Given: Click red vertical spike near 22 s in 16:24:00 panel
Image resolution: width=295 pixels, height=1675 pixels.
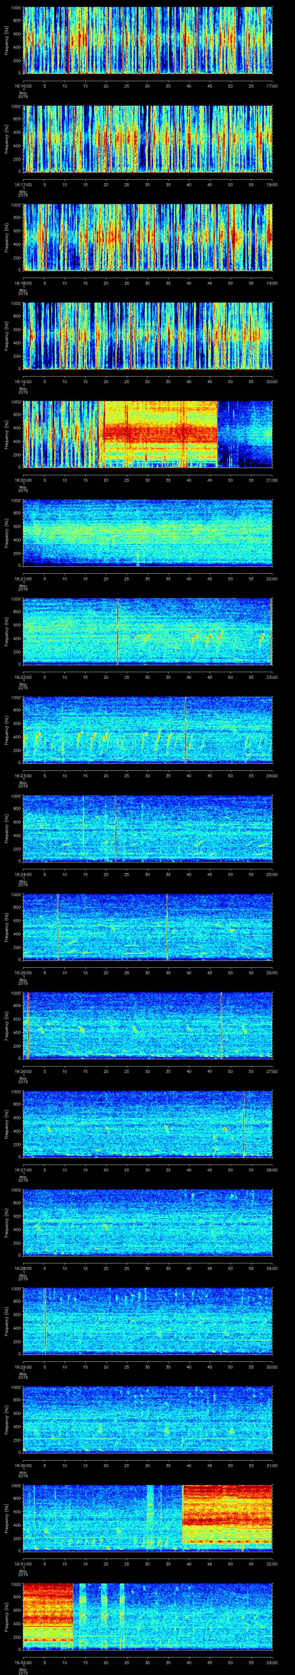Looking at the screenshot, I should click(x=116, y=828).
